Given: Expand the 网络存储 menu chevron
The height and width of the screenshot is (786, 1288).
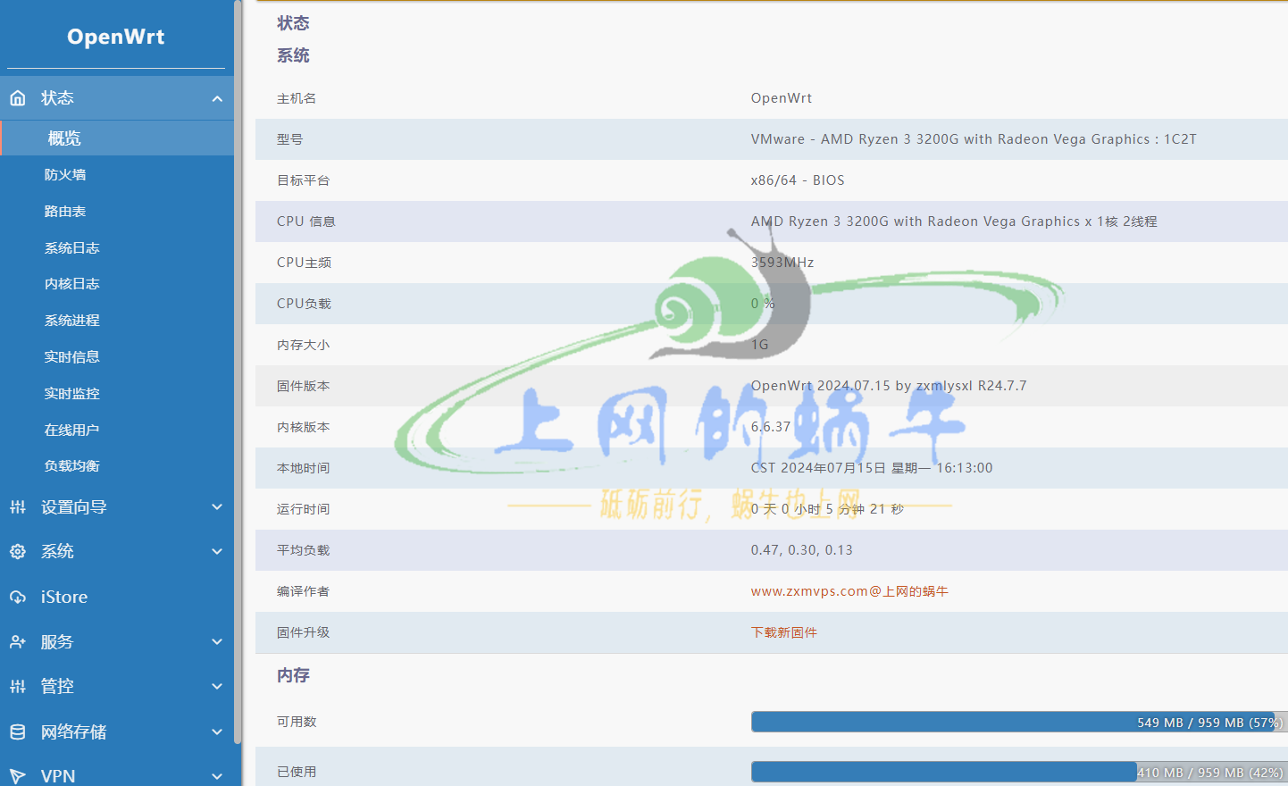Looking at the screenshot, I should pos(217,732).
